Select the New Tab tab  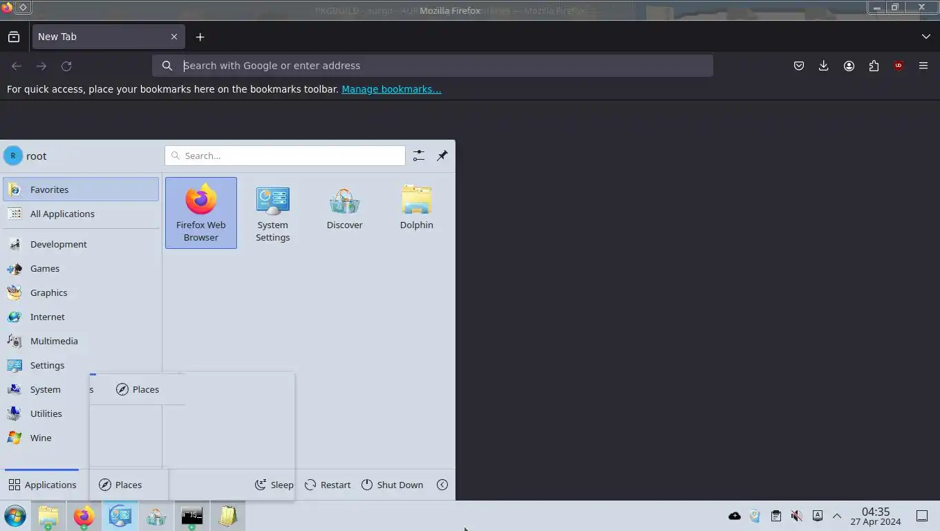pos(109,37)
